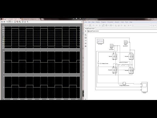Select the Zoom Y-axis tool in Scope
157x118 pixels.
(12, 22)
